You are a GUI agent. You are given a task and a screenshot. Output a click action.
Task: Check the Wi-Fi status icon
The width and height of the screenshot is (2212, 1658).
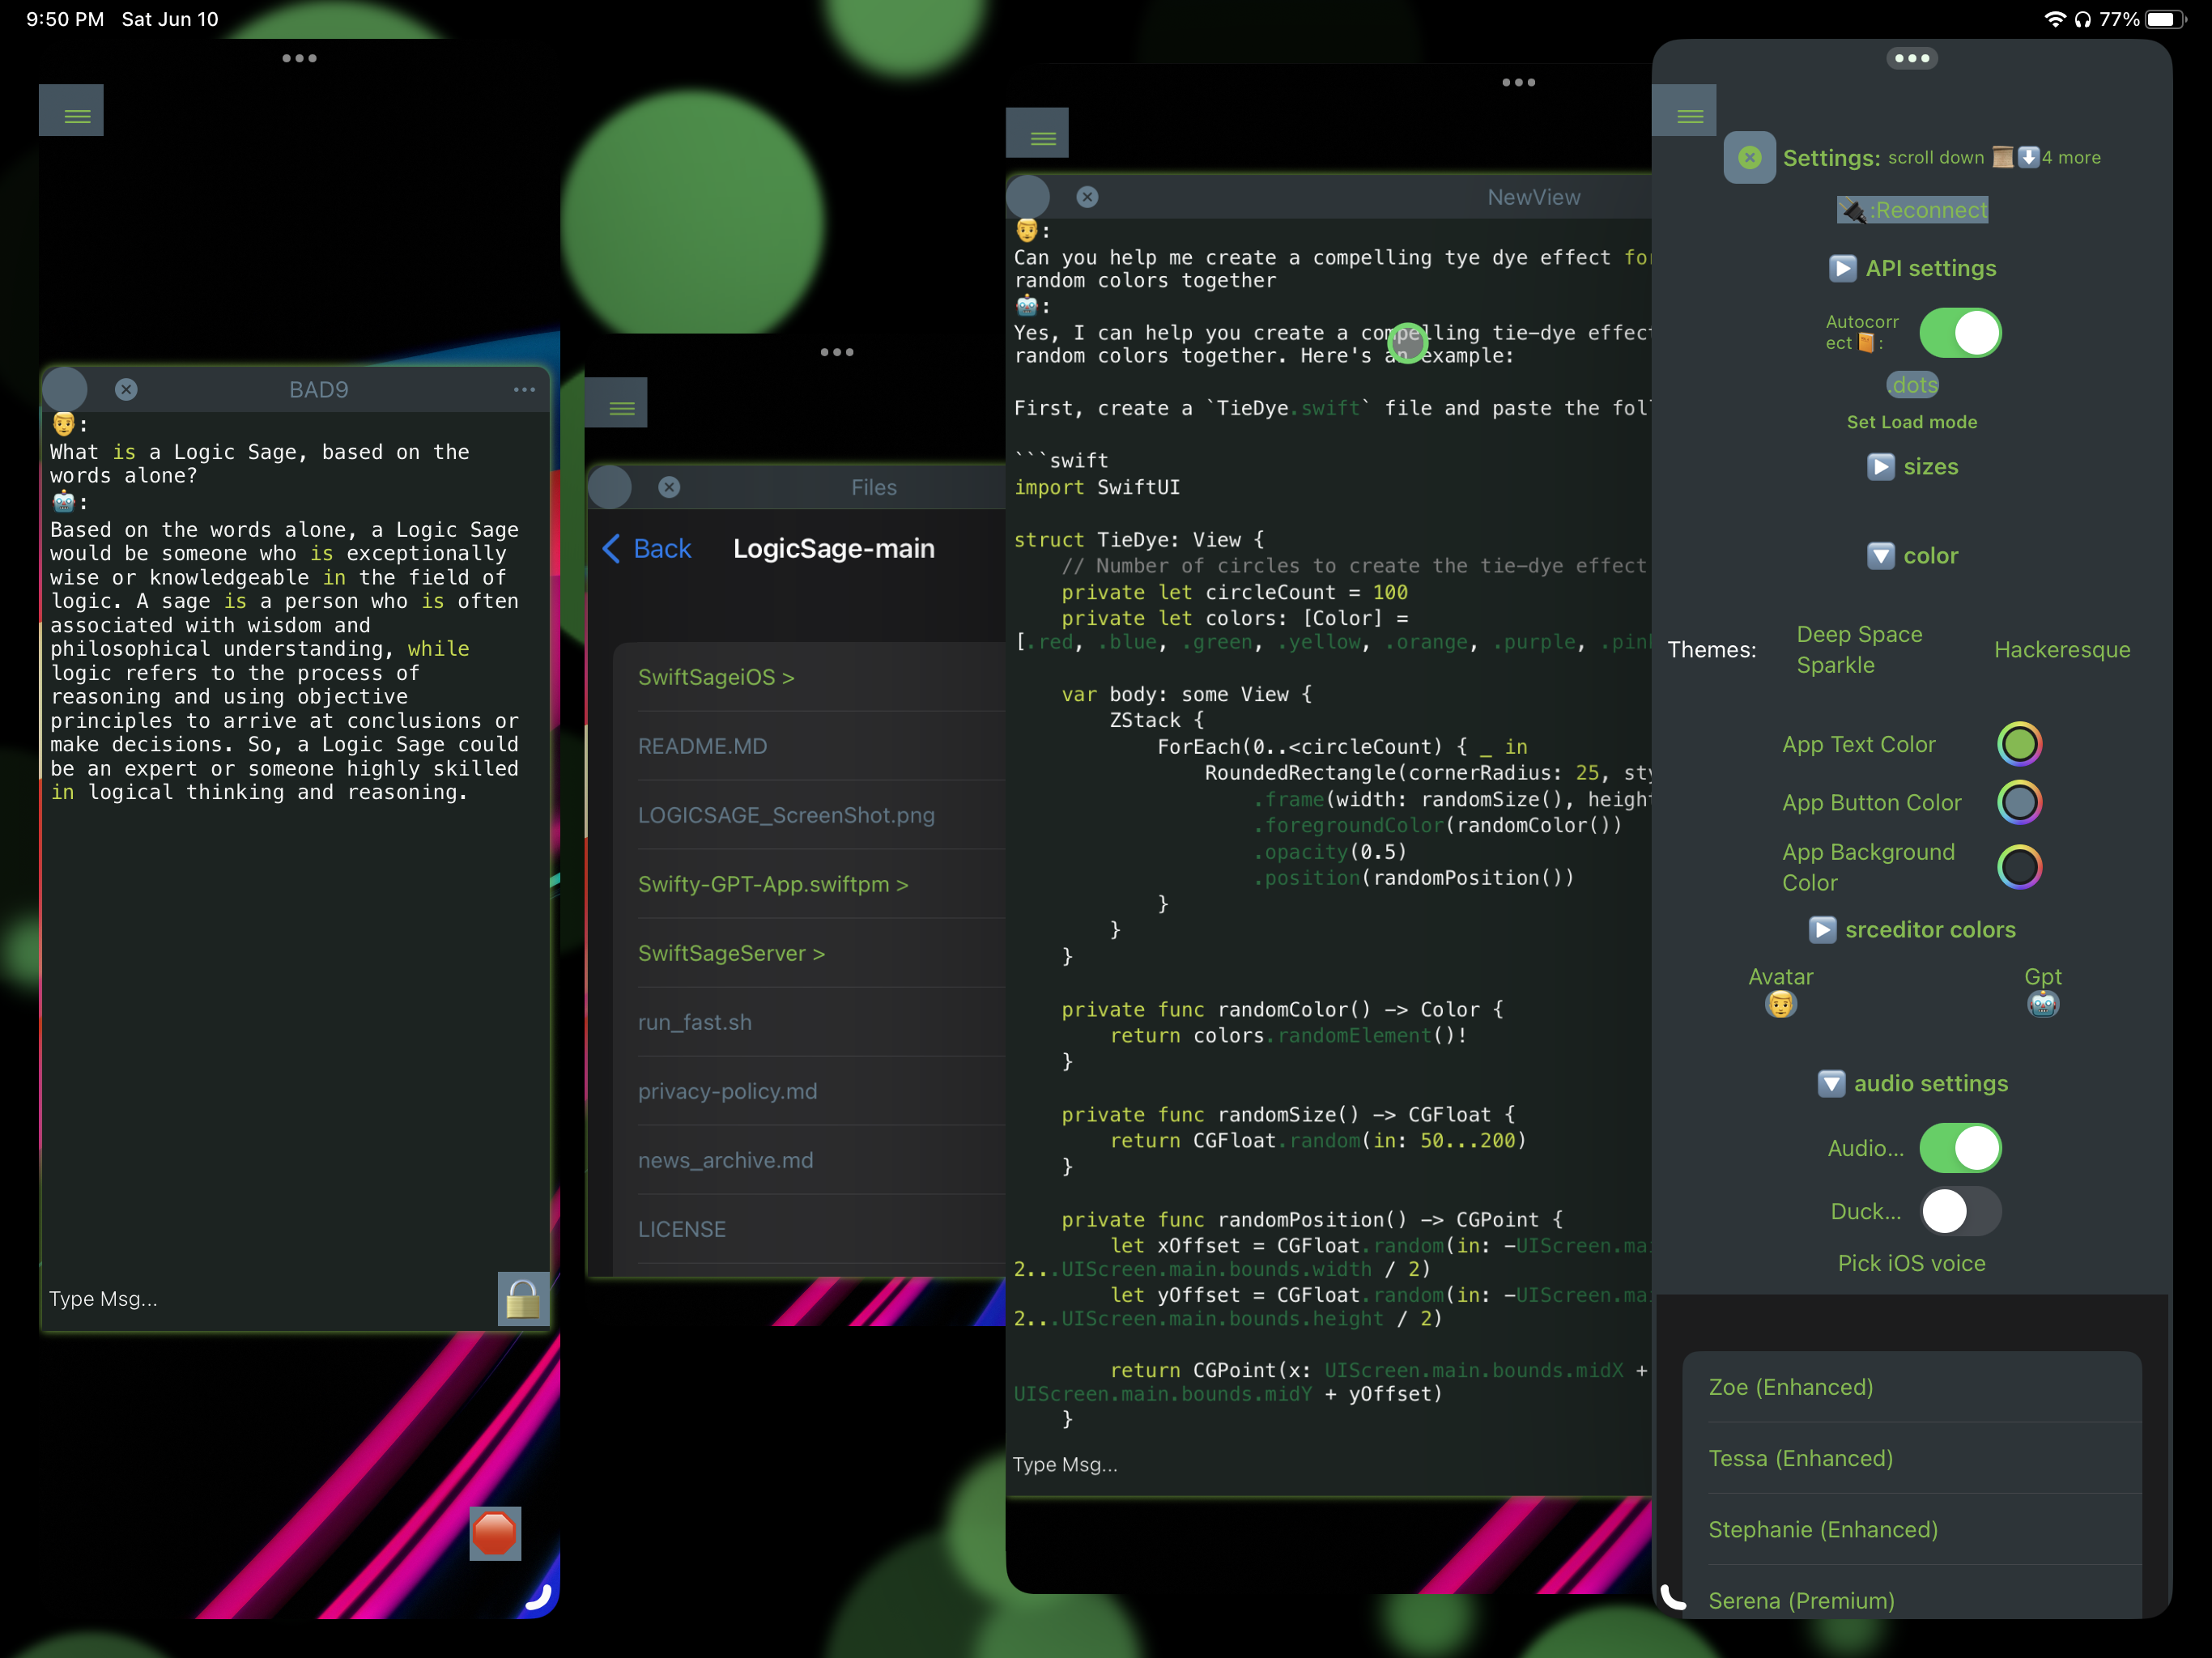[x=2055, y=19]
